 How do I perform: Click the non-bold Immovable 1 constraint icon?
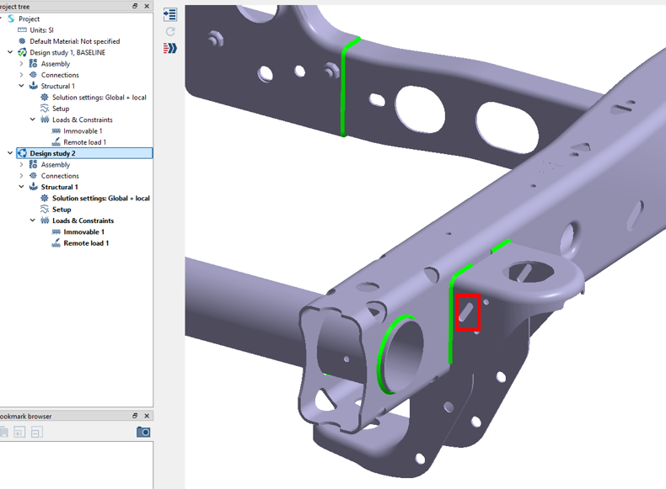[x=56, y=131]
